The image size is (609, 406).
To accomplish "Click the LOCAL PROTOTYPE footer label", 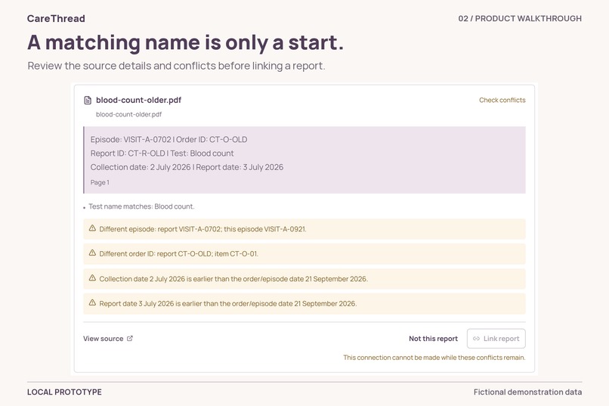I will click(64, 392).
